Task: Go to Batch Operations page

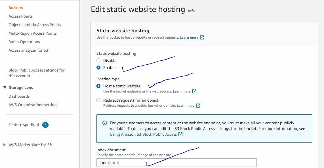Action: [24, 42]
